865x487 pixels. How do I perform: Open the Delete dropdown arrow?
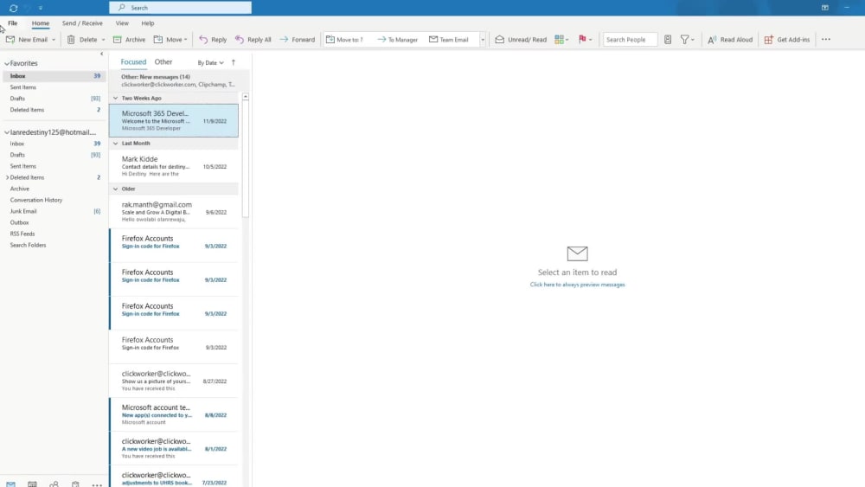(103, 40)
